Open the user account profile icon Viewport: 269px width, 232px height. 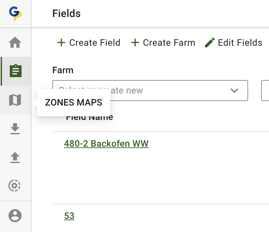(x=15, y=216)
